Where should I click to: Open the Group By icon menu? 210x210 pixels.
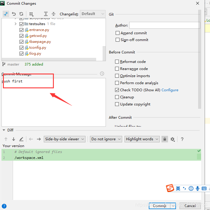pos(31,14)
